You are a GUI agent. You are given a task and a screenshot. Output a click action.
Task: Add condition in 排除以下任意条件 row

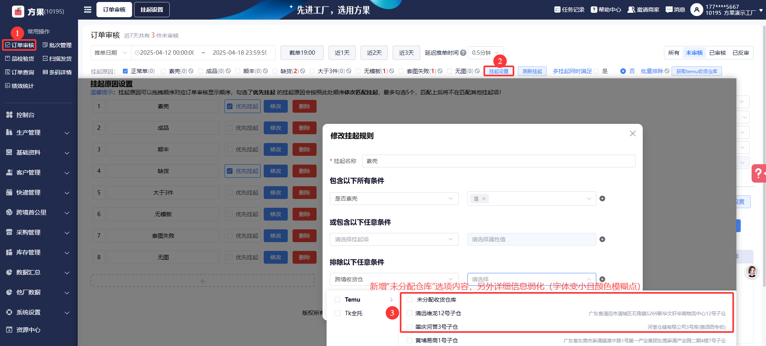pyautogui.click(x=602, y=279)
